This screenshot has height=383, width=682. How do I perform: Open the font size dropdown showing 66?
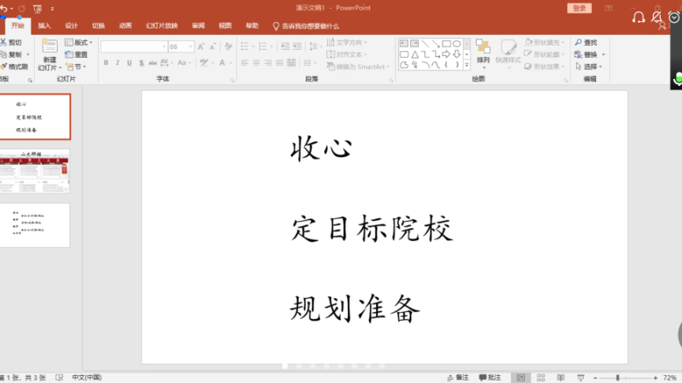pyautogui.click(x=191, y=47)
